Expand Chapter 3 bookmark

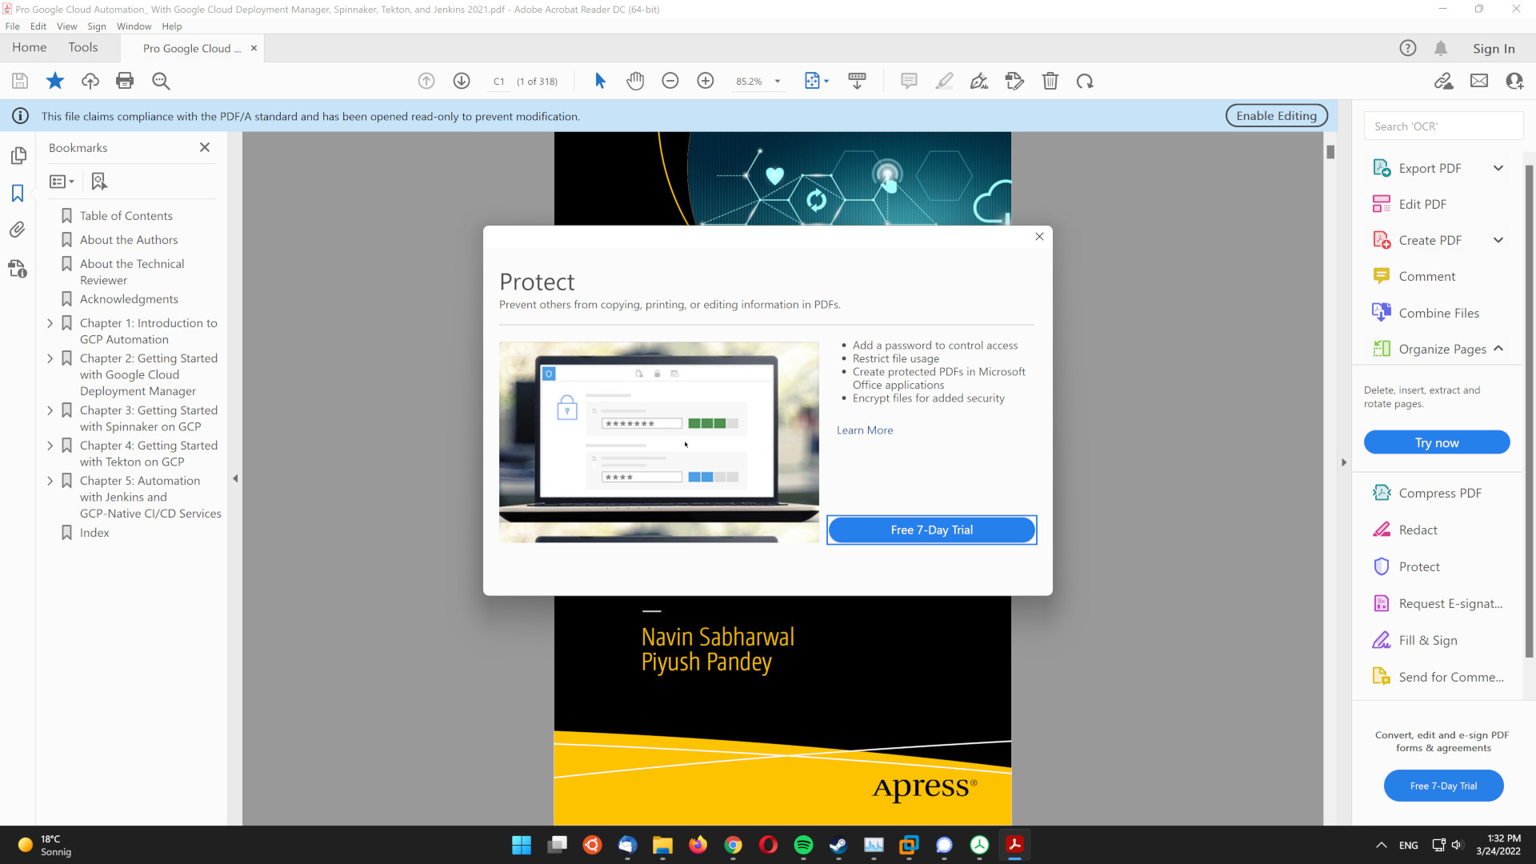pyautogui.click(x=50, y=410)
